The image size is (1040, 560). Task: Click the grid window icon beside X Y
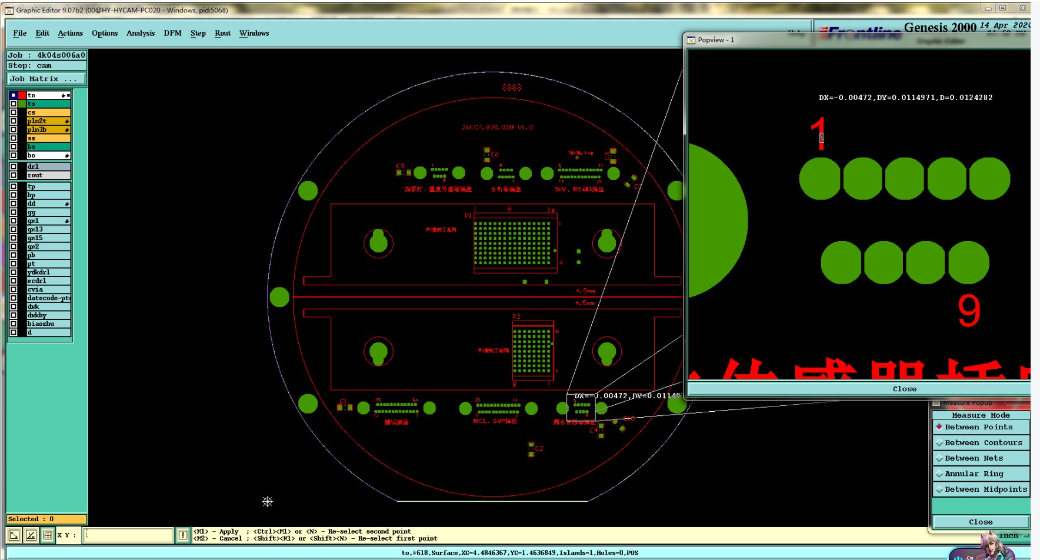point(48,535)
